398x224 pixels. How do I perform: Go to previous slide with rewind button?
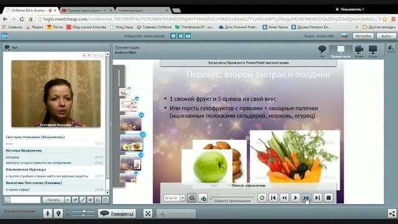tap(284, 198)
